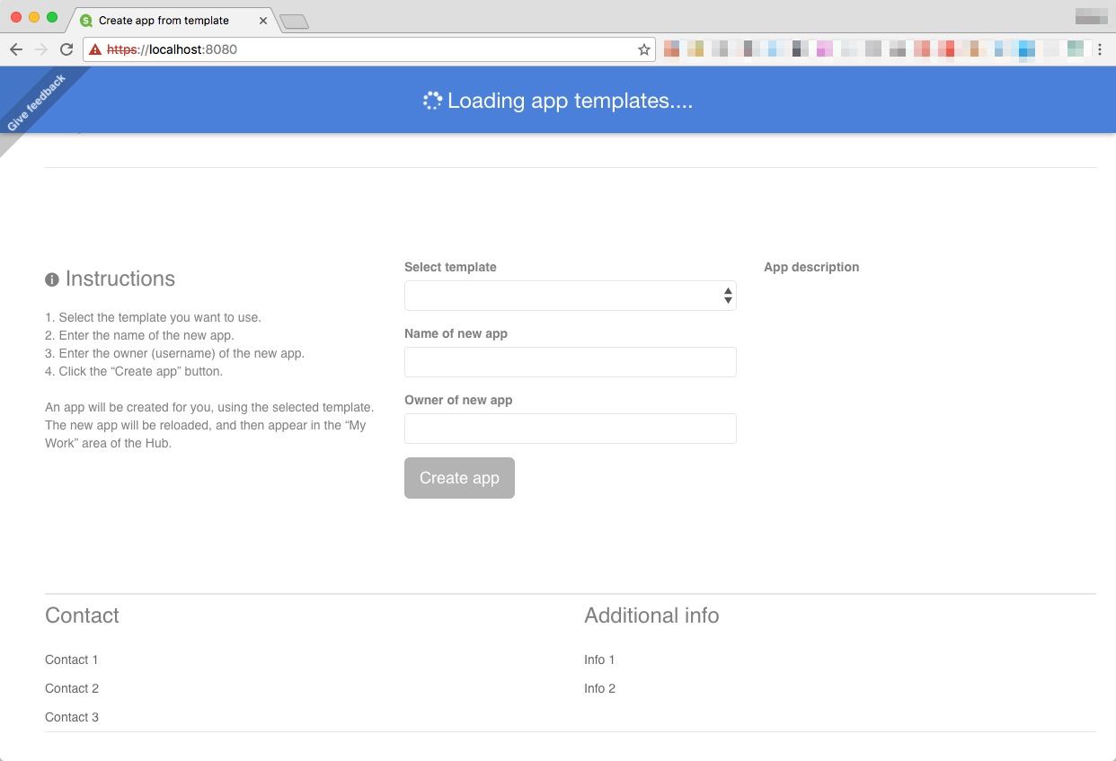Open the Contact 3 link
The width and height of the screenshot is (1116, 761).
point(72,717)
